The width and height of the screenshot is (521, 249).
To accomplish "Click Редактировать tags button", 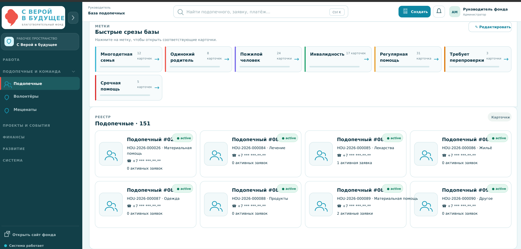I will tap(490, 27).
